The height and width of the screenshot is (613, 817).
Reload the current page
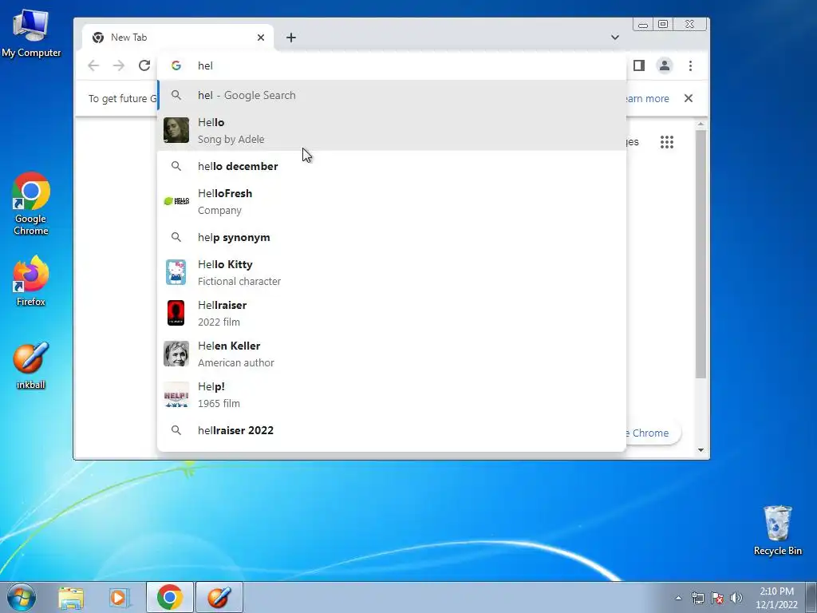(x=144, y=65)
